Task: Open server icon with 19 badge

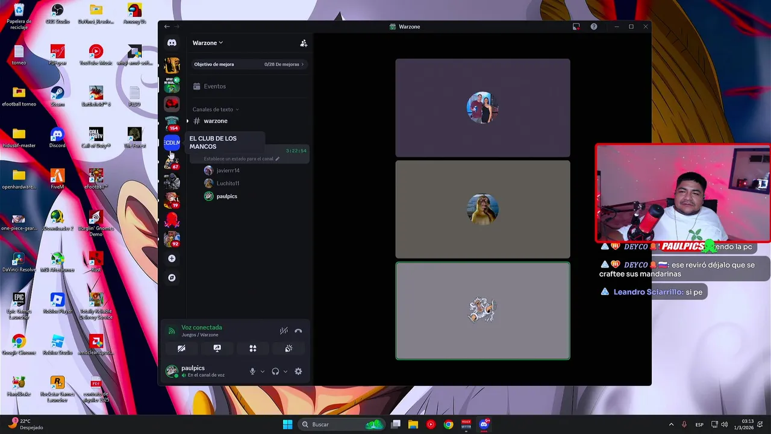Action: point(172,200)
